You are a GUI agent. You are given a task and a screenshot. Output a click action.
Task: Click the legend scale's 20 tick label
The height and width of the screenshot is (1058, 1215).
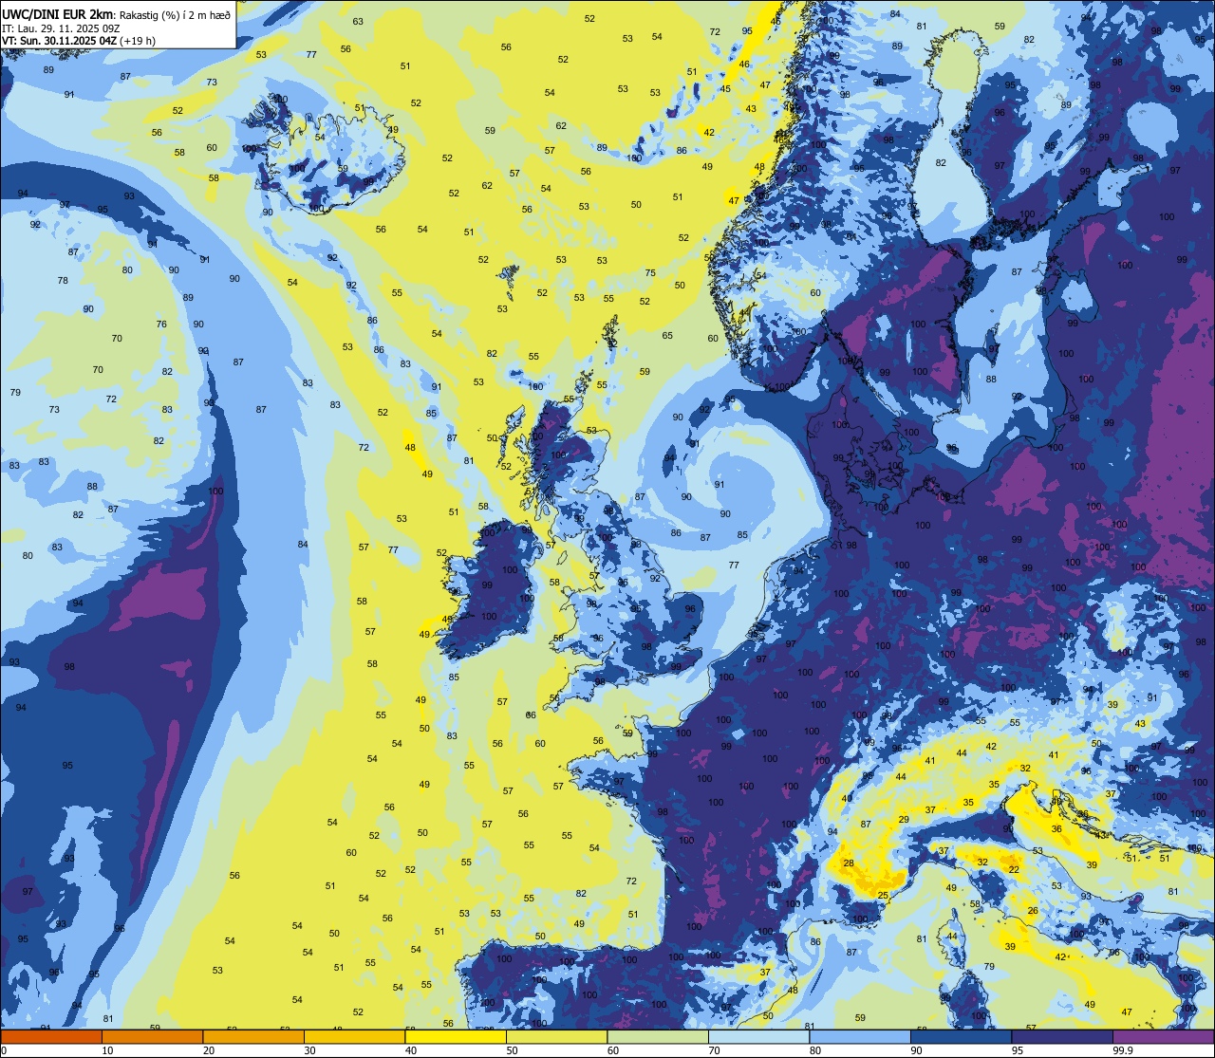[209, 1050]
